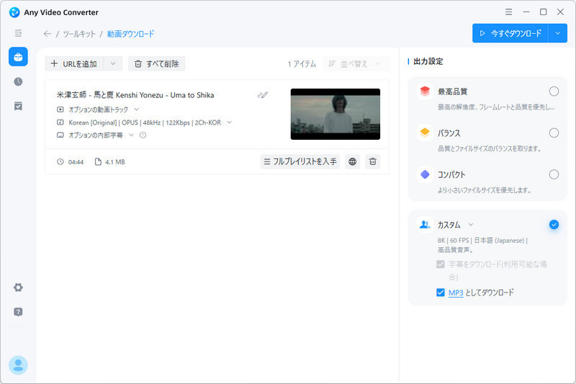Uncheck the MP3 としてダウンロード checkbox
This screenshot has height=384, width=576.
(x=441, y=293)
